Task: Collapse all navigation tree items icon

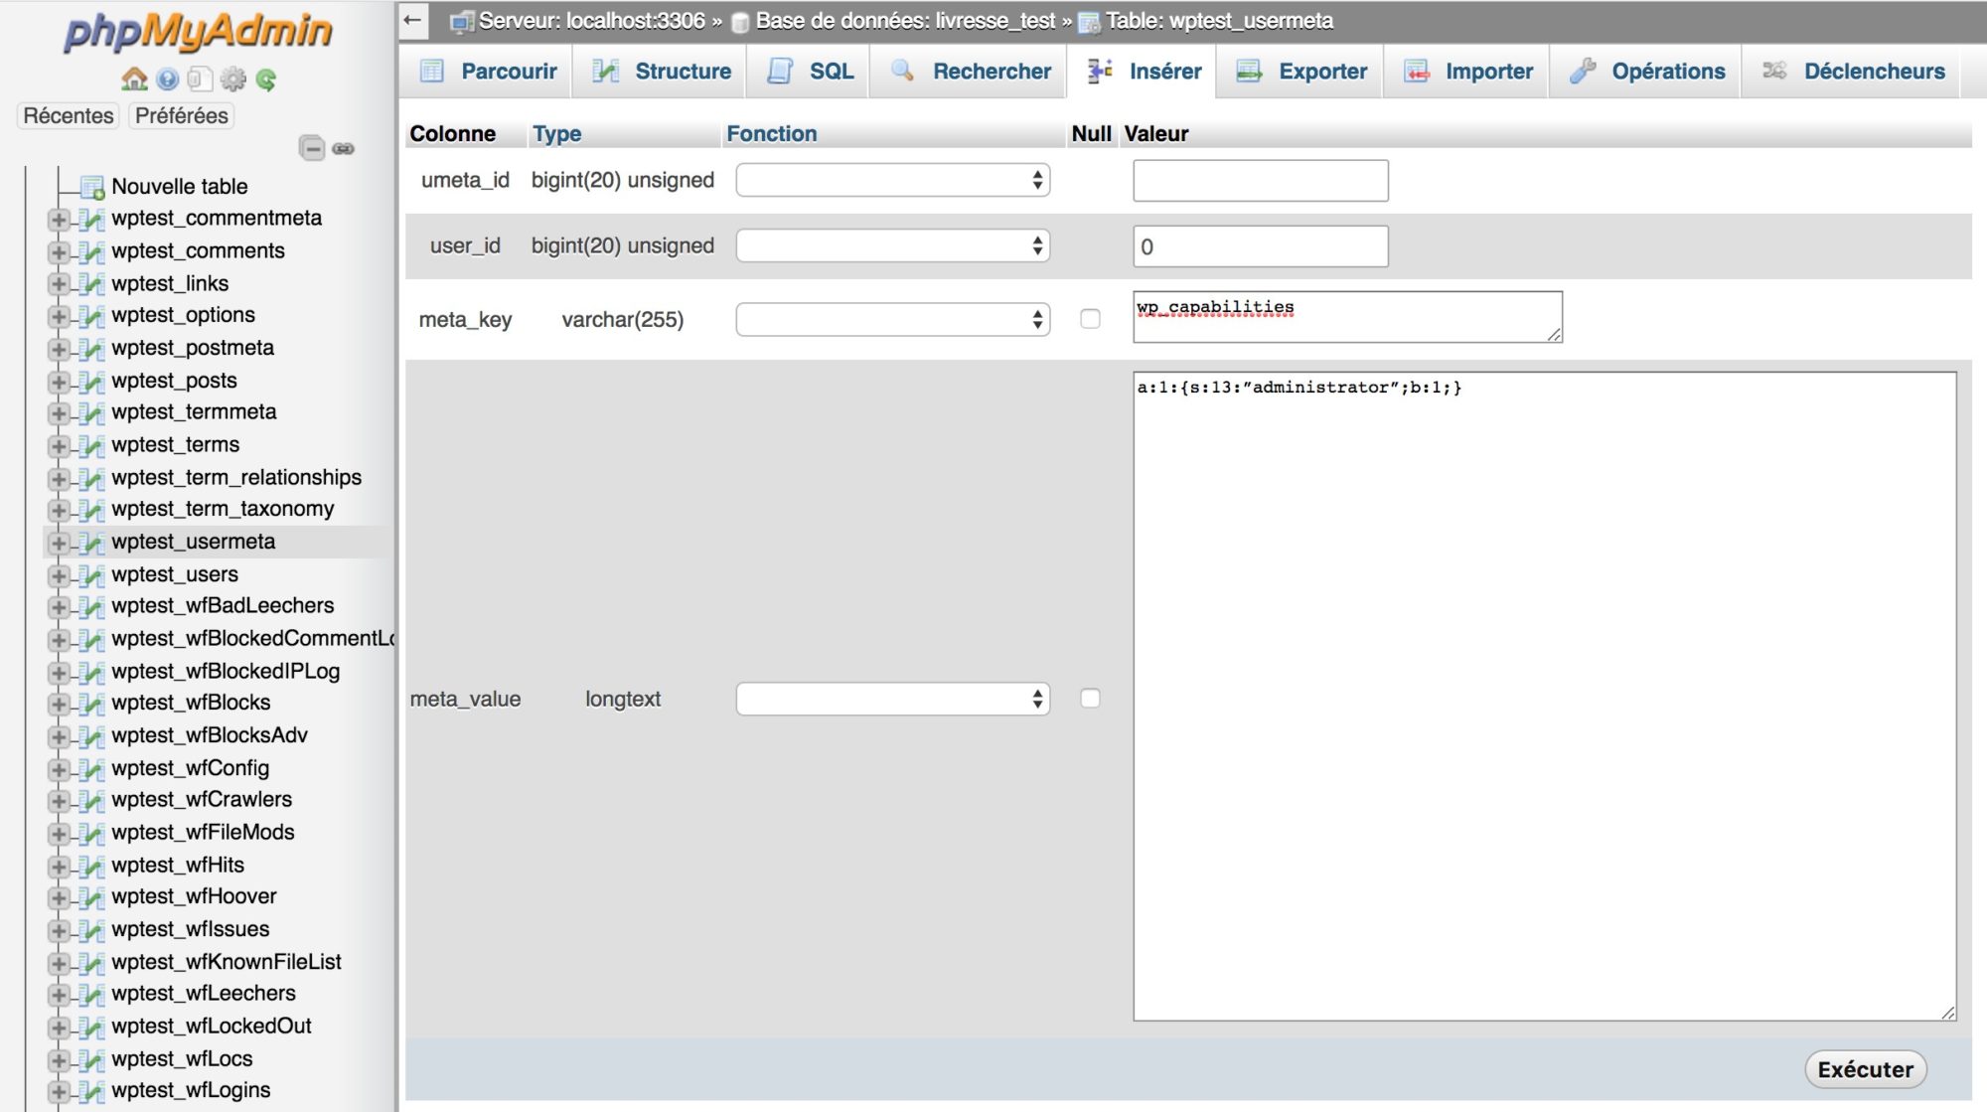Action: [x=312, y=148]
